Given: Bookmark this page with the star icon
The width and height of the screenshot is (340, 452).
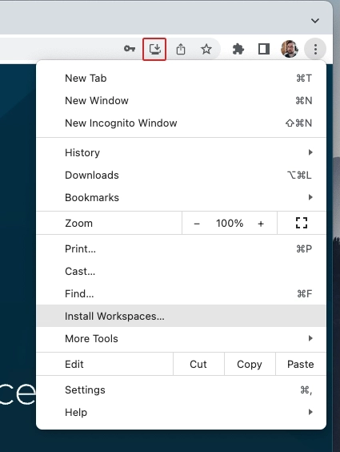Looking at the screenshot, I should [206, 49].
